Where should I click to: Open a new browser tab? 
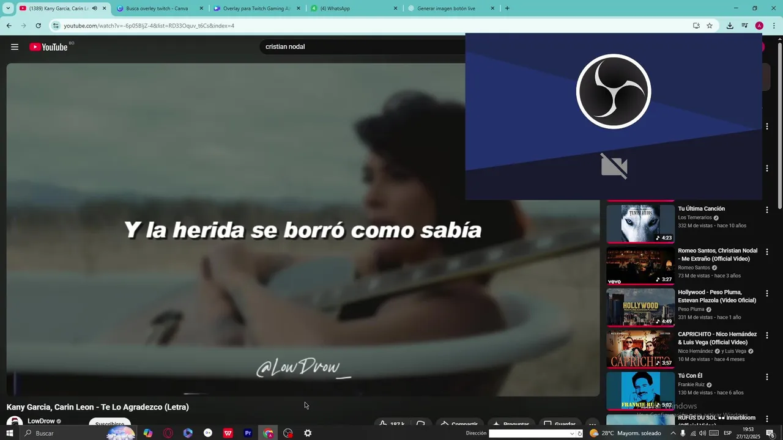click(x=507, y=9)
